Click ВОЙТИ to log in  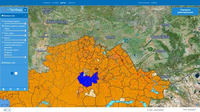(154, 3)
